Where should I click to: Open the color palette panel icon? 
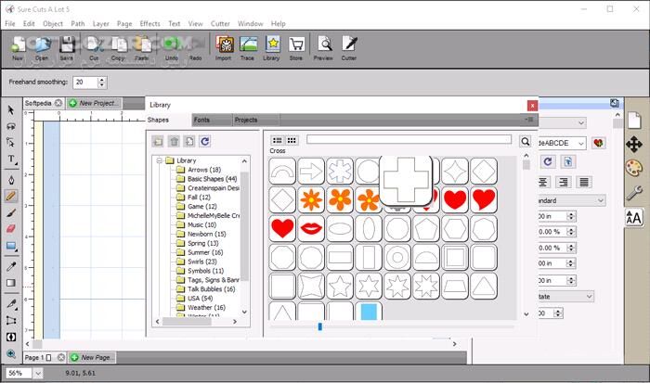[x=634, y=168]
